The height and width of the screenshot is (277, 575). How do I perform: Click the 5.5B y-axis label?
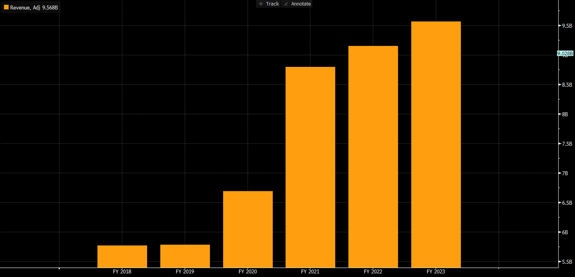coord(567,262)
